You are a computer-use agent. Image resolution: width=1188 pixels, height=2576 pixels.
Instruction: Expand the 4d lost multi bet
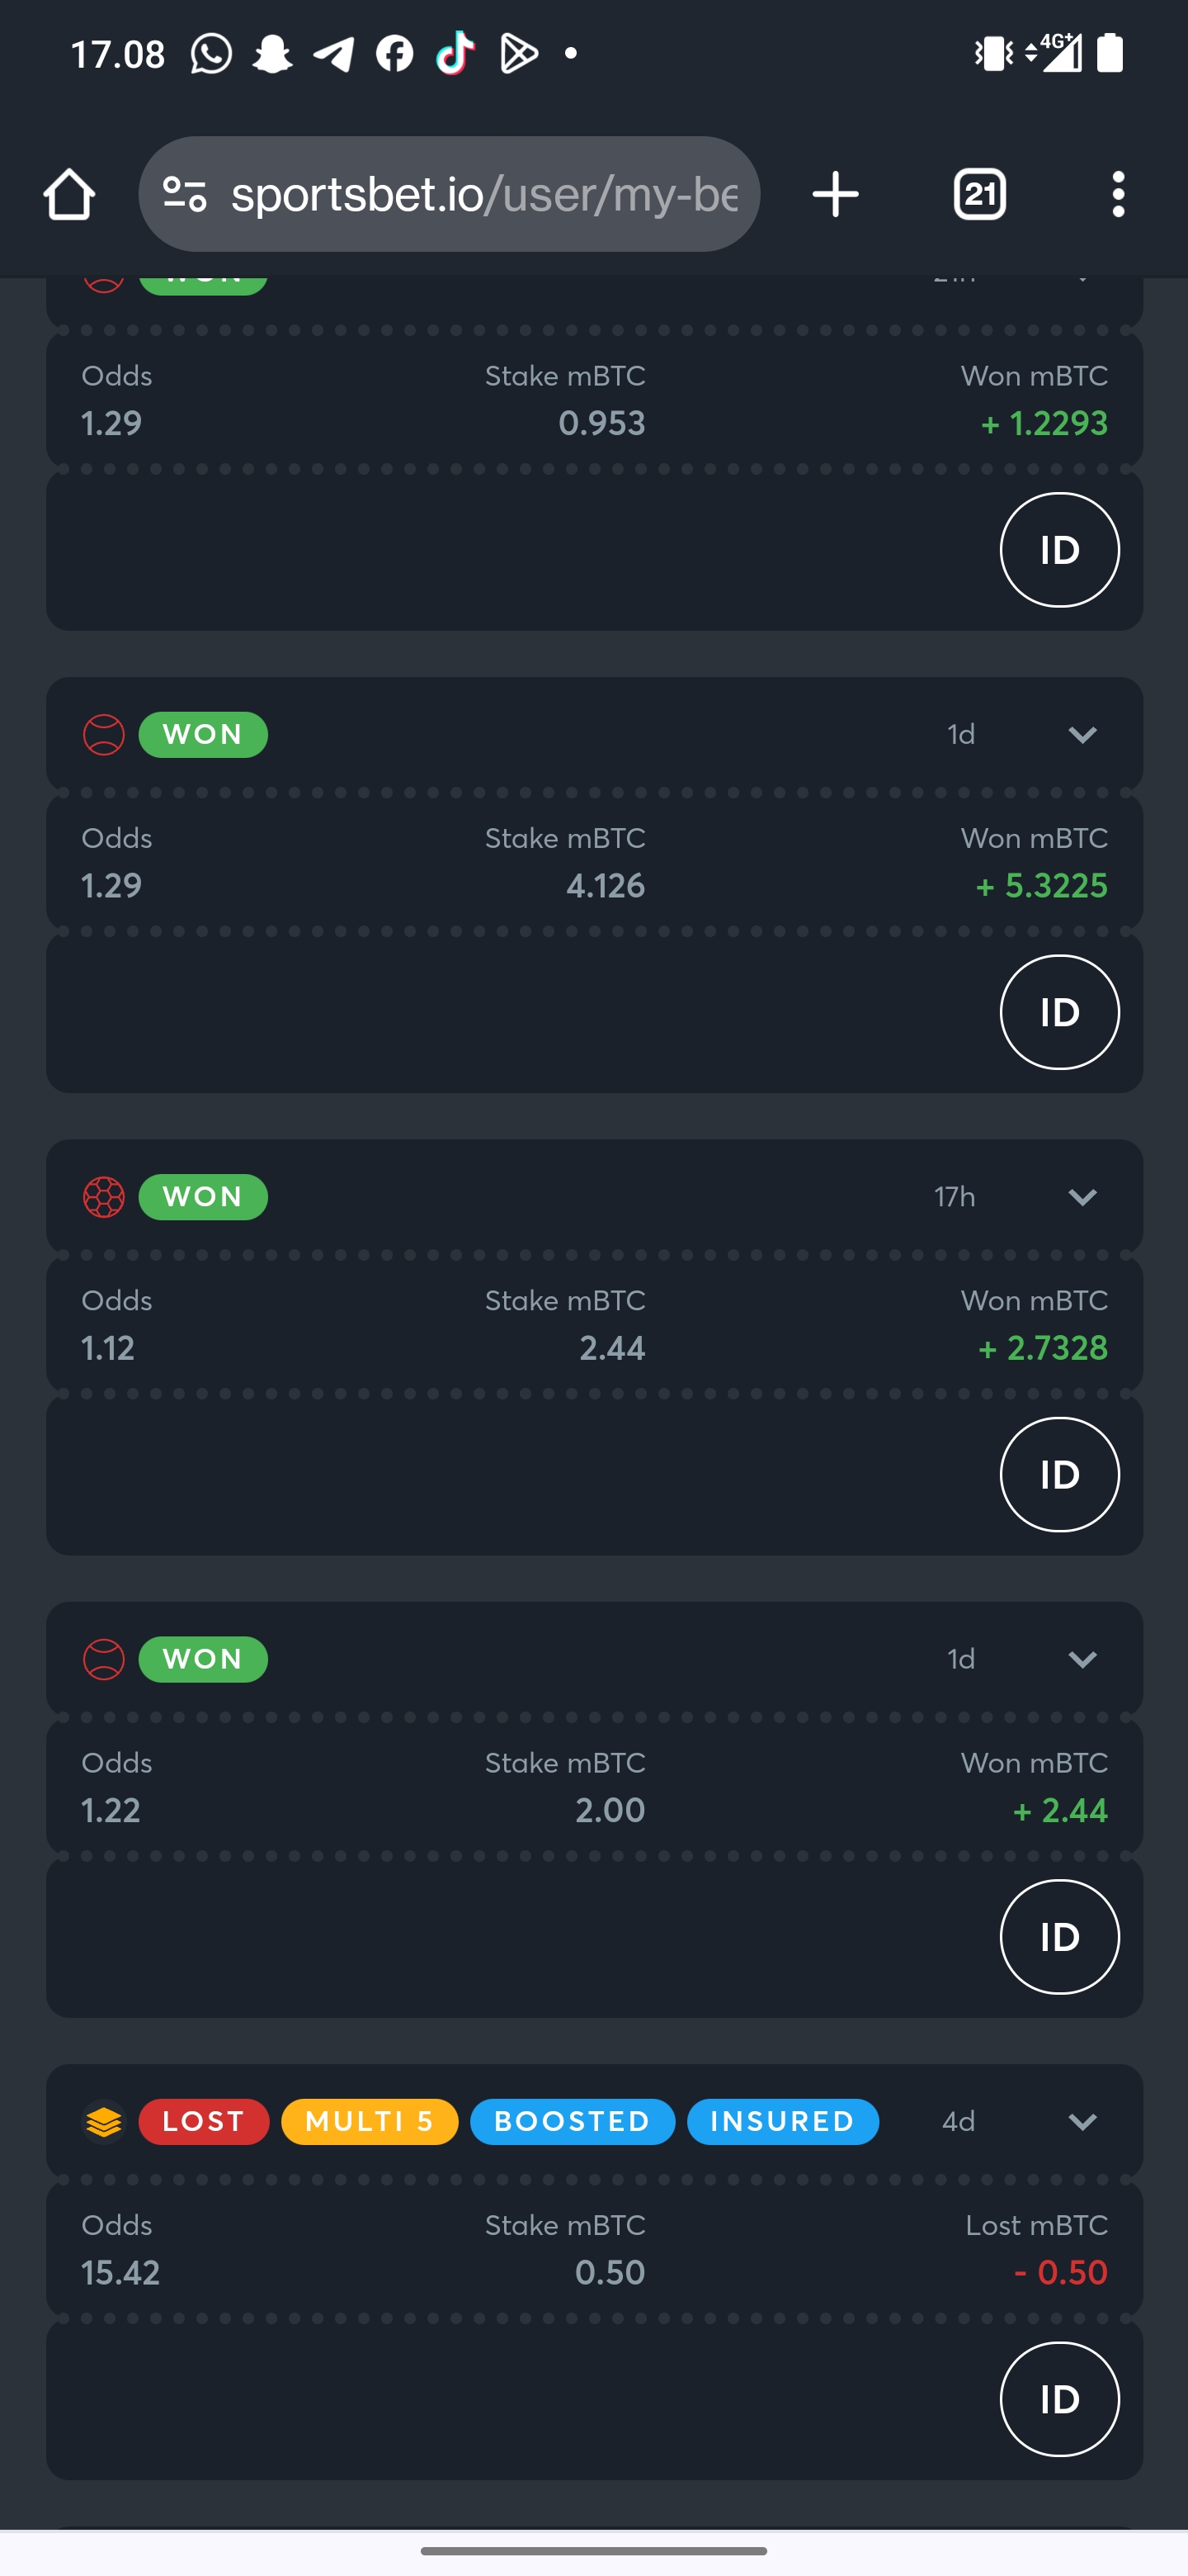1082,2121
